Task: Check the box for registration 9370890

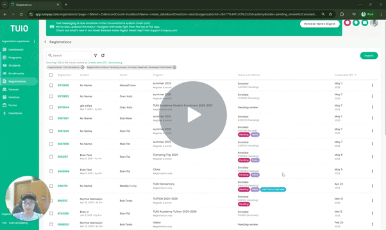Action: coord(51,86)
